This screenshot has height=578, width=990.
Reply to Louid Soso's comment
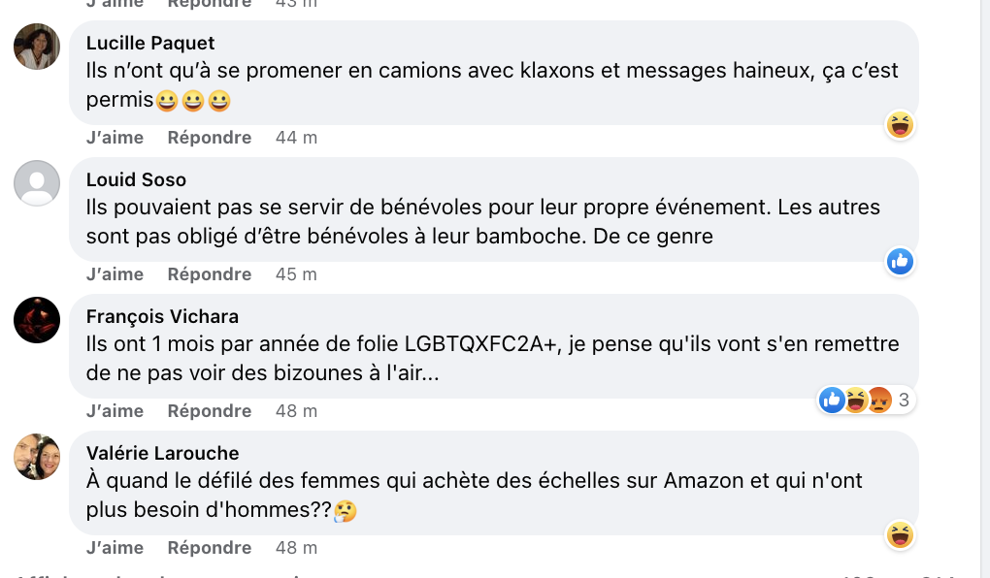(x=210, y=274)
